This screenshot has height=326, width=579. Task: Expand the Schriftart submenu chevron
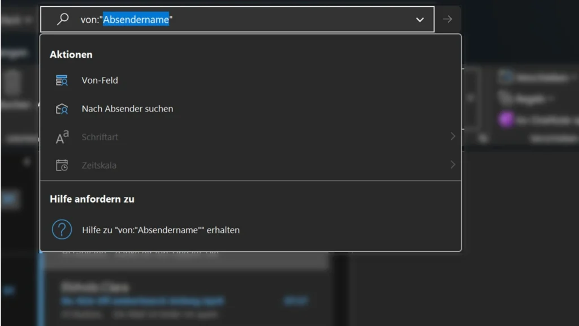pyautogui.click(x=452, y=136)
